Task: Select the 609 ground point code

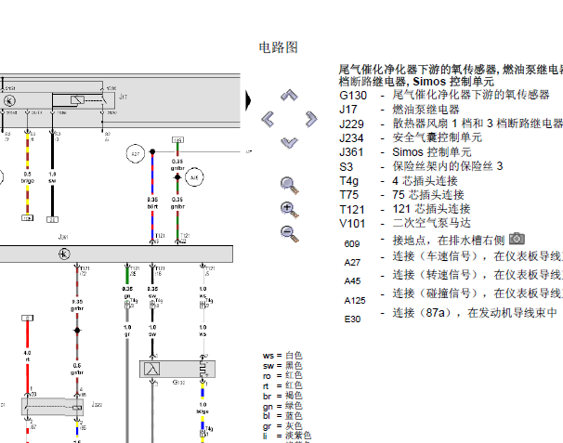Action: (351, 244)
